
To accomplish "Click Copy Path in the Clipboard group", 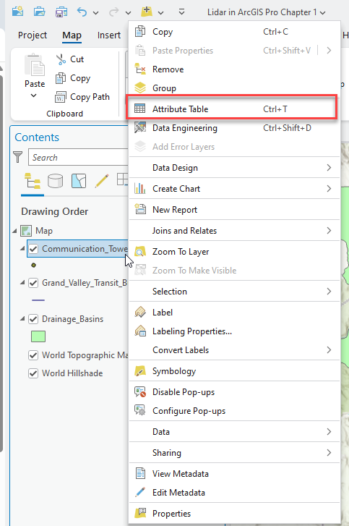I will [x=82, y=97].
